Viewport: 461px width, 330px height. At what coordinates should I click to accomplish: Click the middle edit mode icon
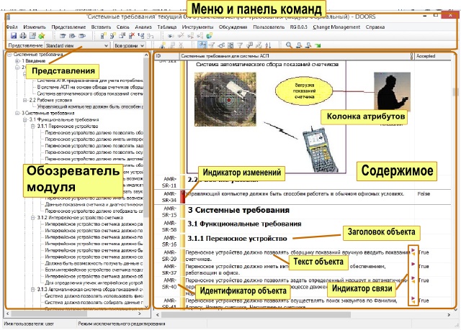click(72, 36)
